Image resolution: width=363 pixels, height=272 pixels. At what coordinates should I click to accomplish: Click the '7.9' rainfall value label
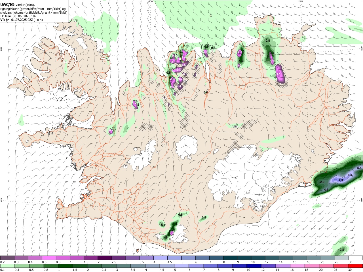tap(341, 180)
